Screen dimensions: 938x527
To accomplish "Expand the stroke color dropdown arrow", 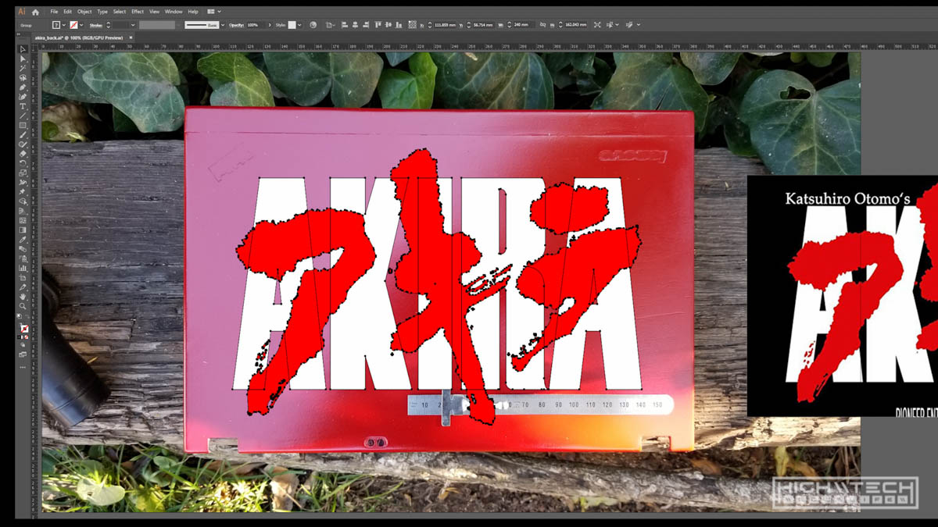I will click(82, 25).
